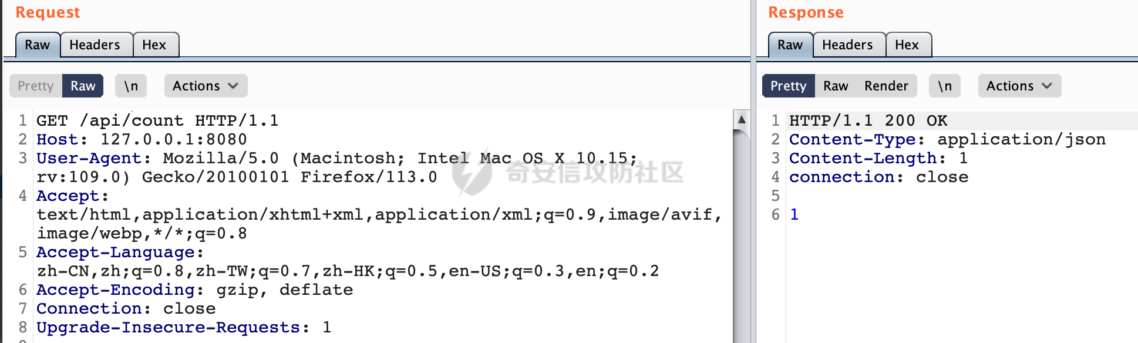The width and height of the screenshot is (1138, 343).
Task: Select the response Raw tab
Action: point(790,45)
